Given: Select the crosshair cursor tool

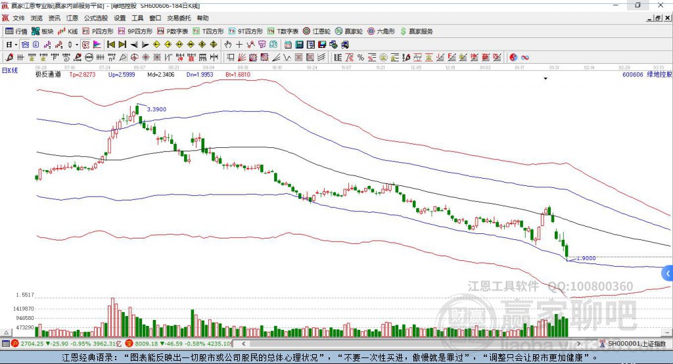Looking at the screenshot, I should coord(239,45).
